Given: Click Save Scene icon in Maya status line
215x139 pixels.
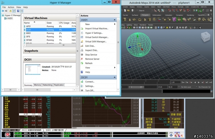Looking at the screenshot, I should point(132,10).
